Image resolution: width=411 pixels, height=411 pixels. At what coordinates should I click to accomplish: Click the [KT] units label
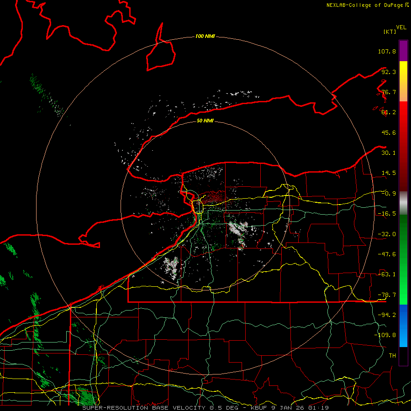390,32
